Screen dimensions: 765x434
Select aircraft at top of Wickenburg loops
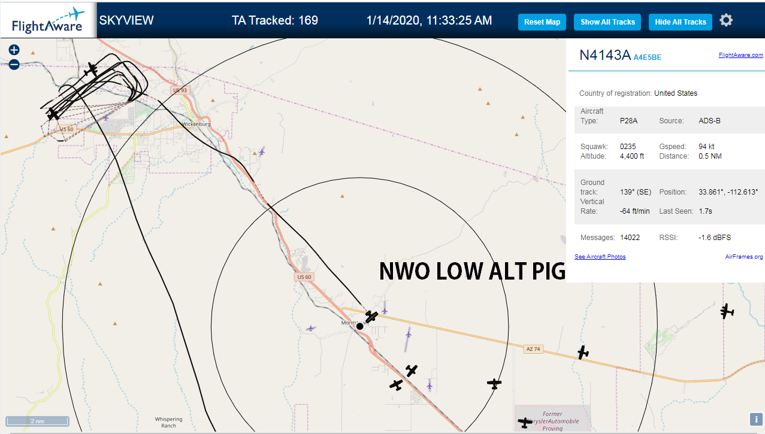91,70
